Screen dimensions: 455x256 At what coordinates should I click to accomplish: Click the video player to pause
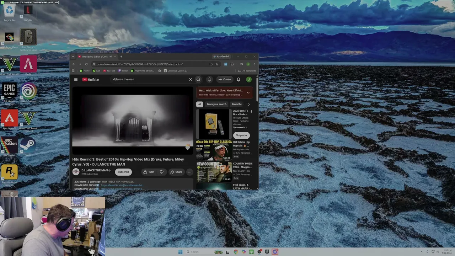pyautogui.click(x=133, y=120)
